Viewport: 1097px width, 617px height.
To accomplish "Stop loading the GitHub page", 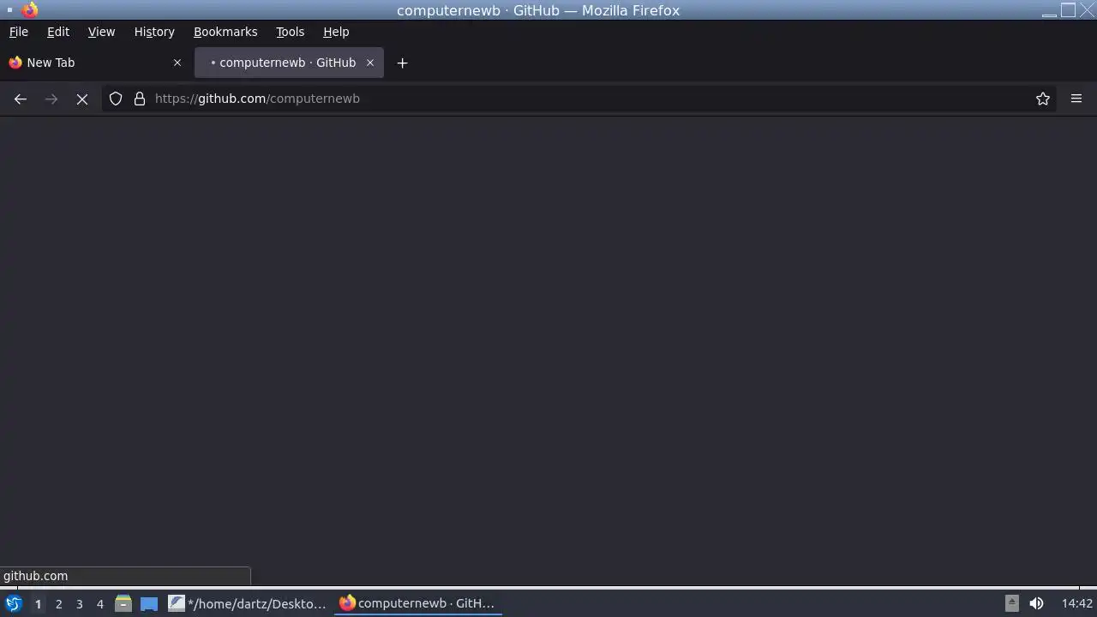I will pyautogui.click(x=82, y=99).
